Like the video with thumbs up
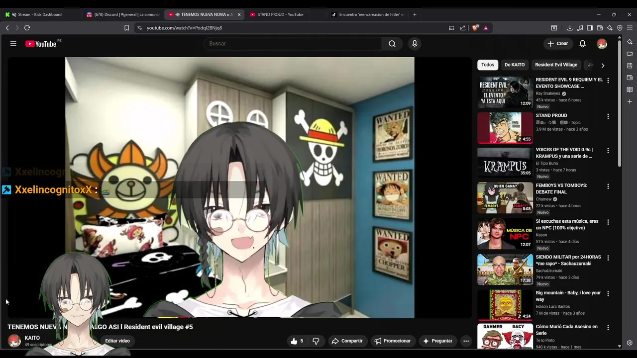Viewport: 637px width, 358px height. [x=297, y=341]
